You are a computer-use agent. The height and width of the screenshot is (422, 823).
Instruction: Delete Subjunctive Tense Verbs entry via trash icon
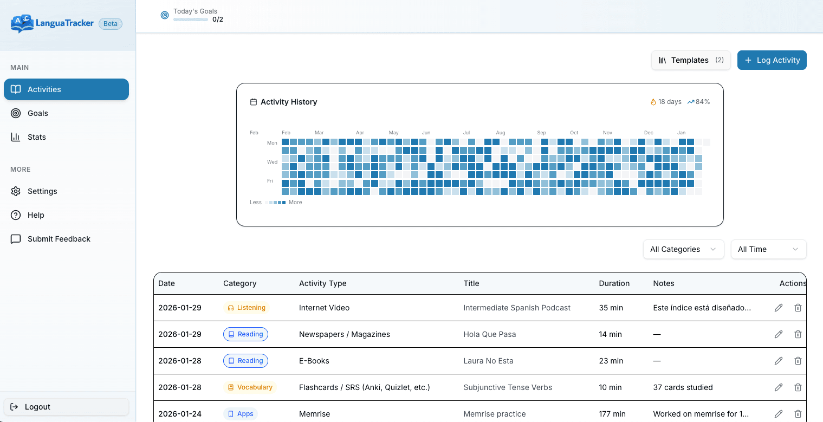(798, 387)
